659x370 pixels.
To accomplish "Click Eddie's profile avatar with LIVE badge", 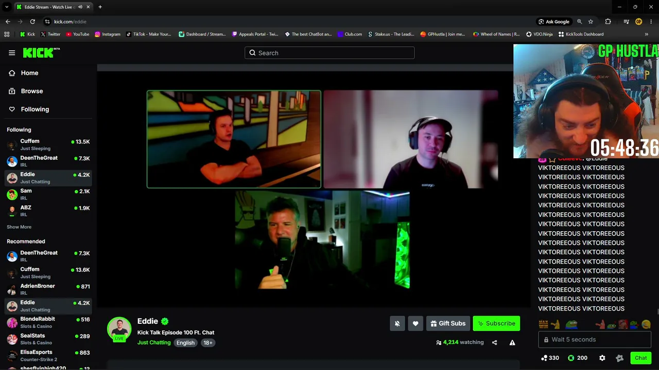I will pyautogui.click(x=119, y=329).
